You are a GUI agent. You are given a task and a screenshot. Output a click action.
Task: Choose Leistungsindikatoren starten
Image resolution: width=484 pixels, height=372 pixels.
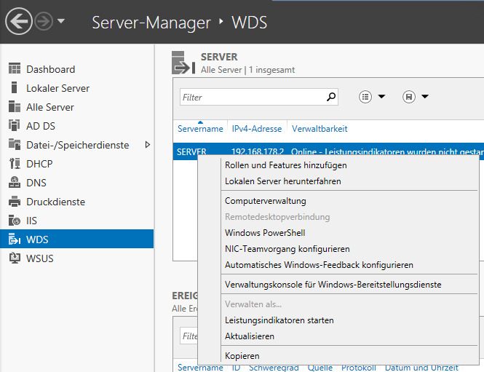pyautogui.click(x=279, y=320)
